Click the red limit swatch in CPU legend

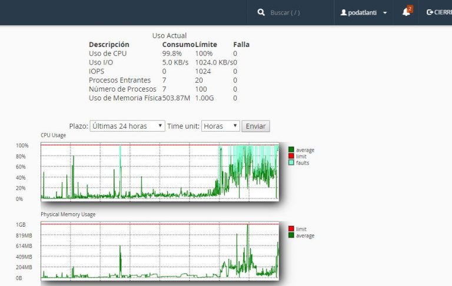point(291,156)
